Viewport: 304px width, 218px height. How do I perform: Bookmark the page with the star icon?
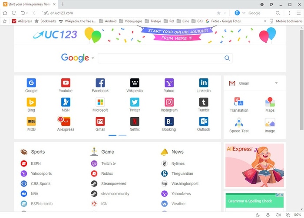point(218,13)
